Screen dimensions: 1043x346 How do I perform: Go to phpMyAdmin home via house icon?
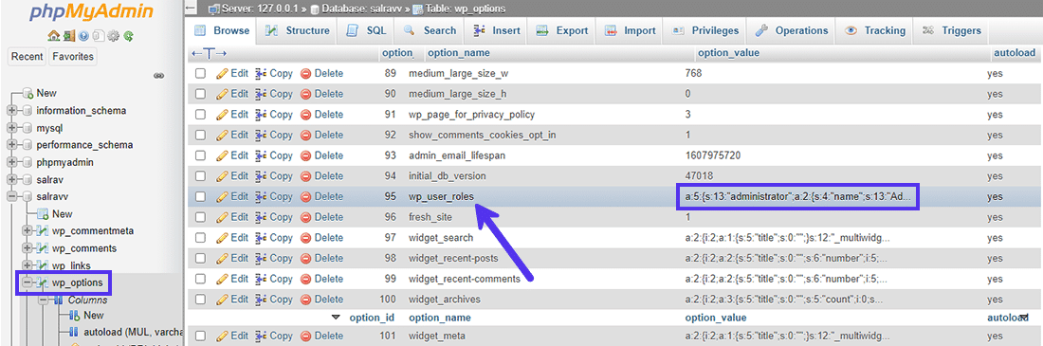tap(55, 36)
